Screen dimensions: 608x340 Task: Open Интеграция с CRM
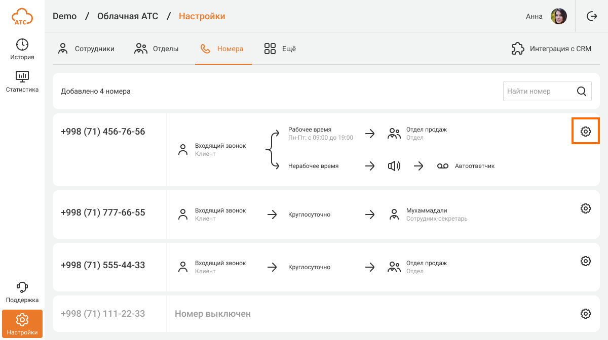click(551, 49)
